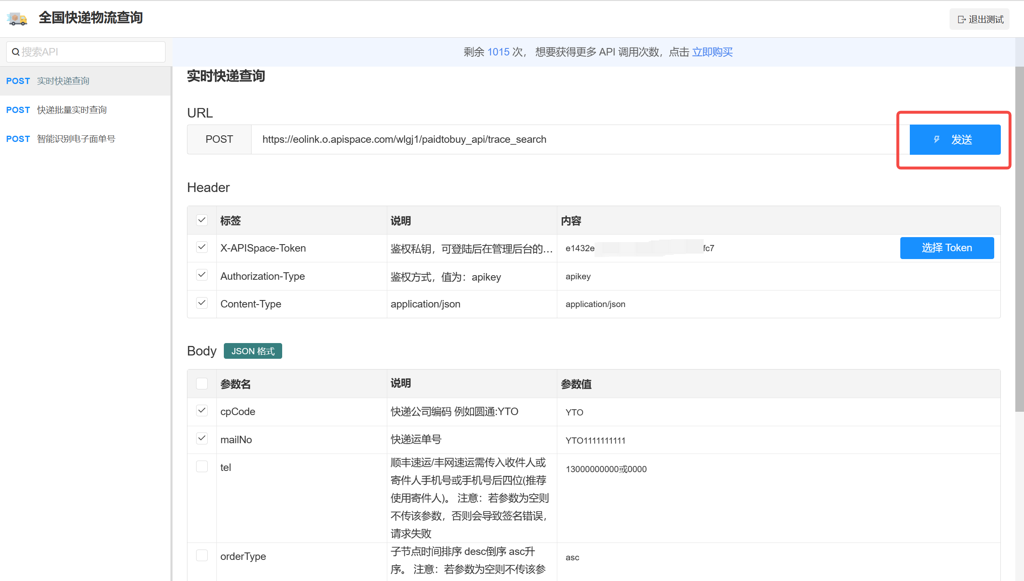Toggle select-all checkbox in Body table header
The width and height of the screenshot is (1024, 581).
click(x=201, y=384)
